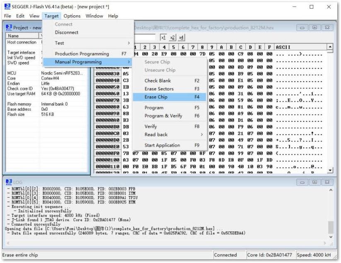Open the Window menu
Image resolution: width=341 pixels, height=263 pixels.
94,16
